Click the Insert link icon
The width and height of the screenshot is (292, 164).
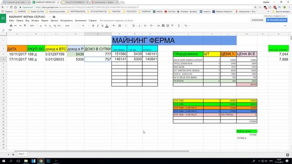158,26
